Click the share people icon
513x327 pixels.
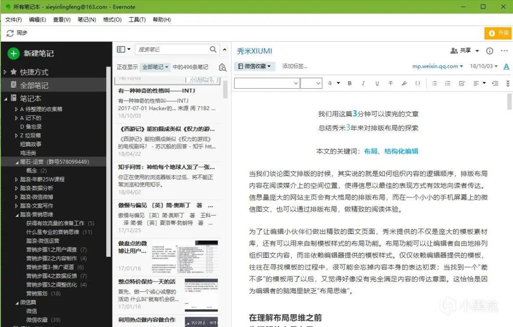(x=454, y=51)
